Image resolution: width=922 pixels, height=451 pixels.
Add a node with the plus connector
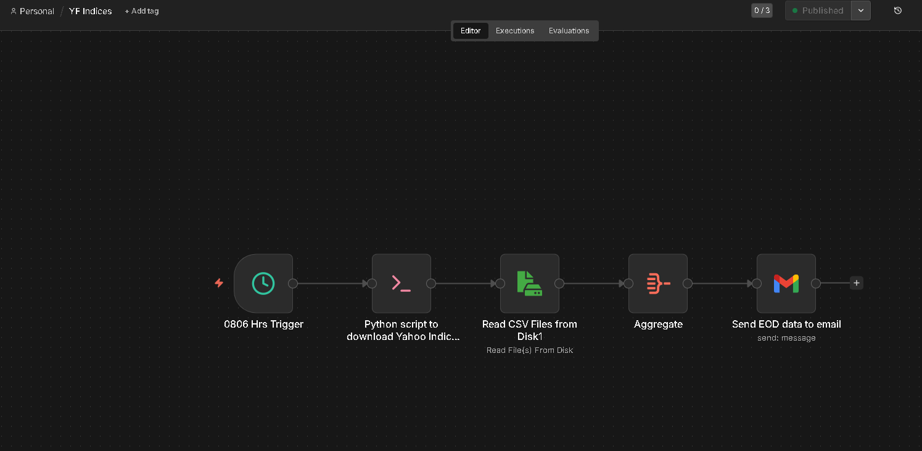tap(856, 283)
